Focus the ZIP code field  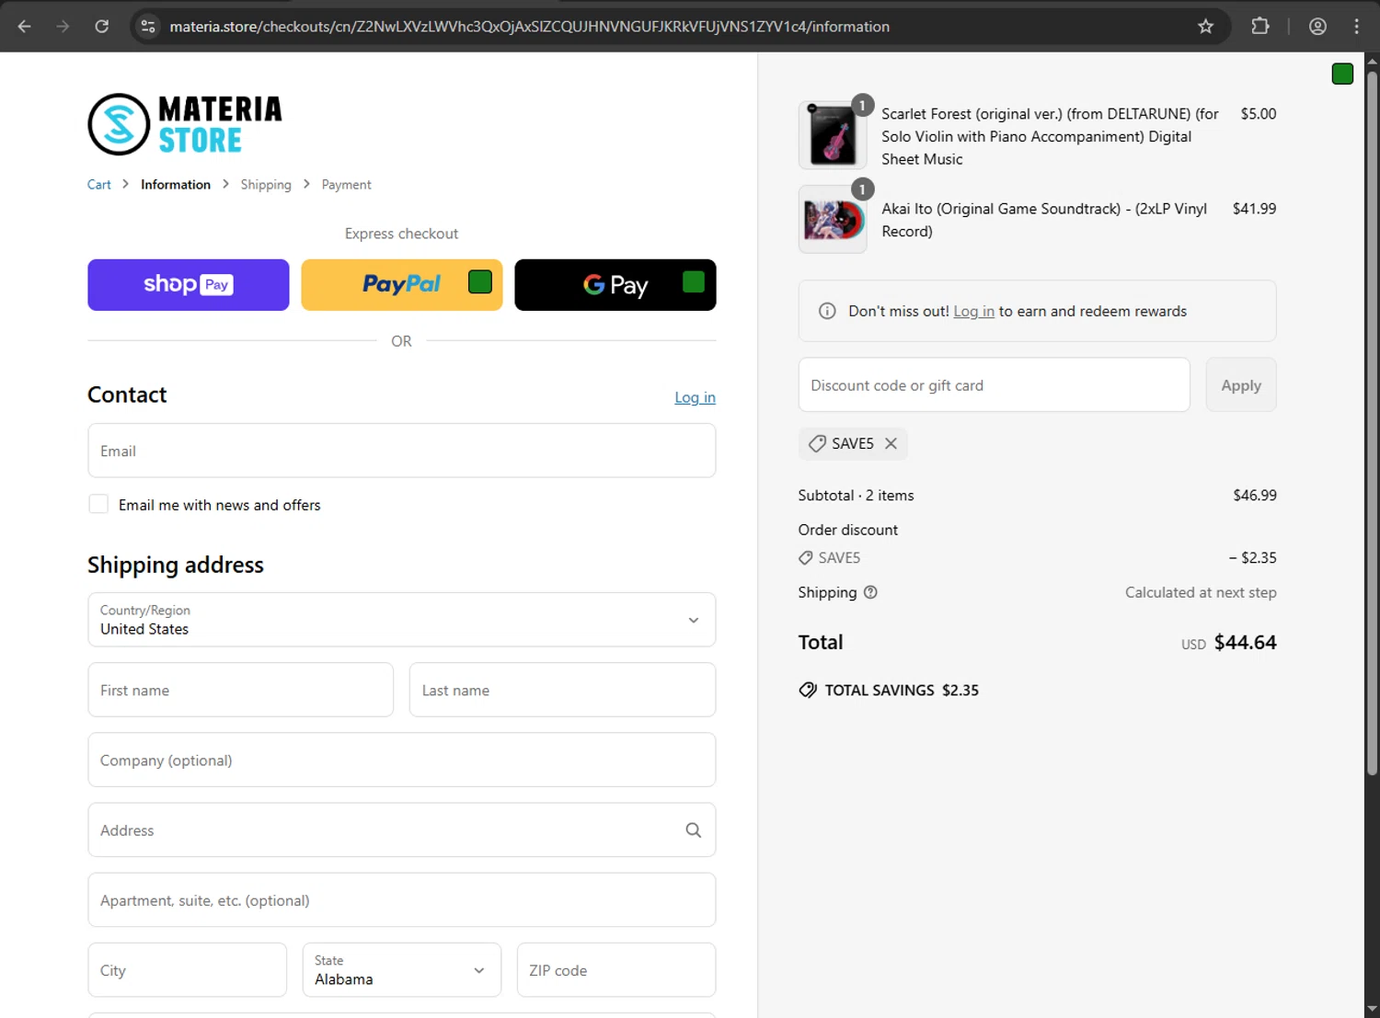(x=616, y=970)
